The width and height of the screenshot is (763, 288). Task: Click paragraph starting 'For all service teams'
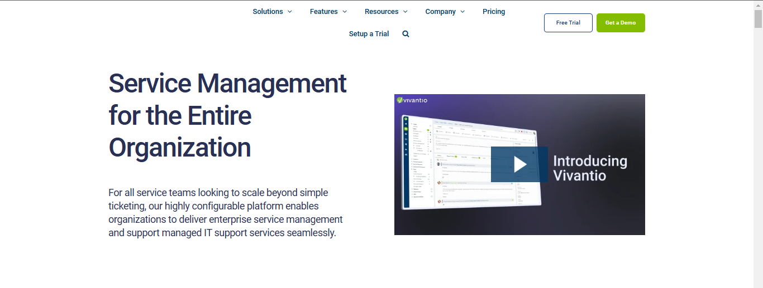(x=226, y=213)
